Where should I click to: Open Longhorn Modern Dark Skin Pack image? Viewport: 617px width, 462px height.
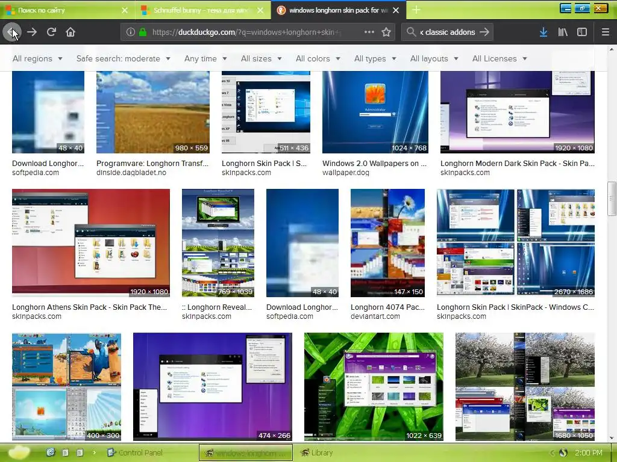pos(518,112)
